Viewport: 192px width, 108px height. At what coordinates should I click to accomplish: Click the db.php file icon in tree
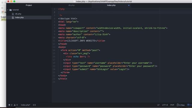[x=13, y=14]
